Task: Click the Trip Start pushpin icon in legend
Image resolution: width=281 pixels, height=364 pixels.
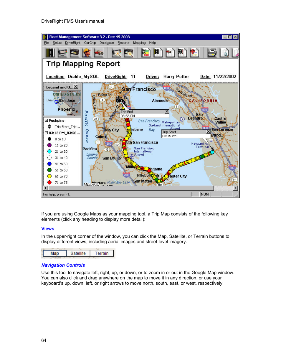Action: click(x=49, y=126)
